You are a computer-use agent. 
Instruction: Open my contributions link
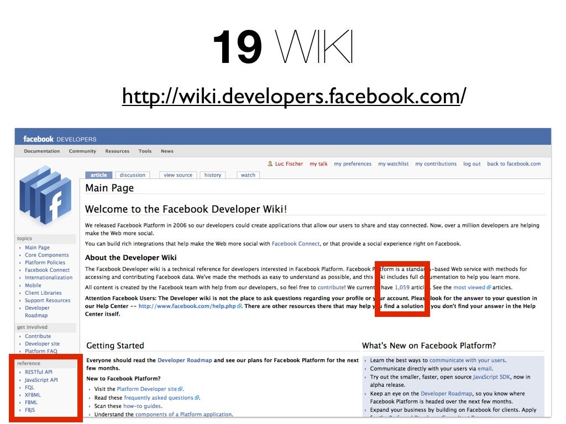tap(436, 163)
